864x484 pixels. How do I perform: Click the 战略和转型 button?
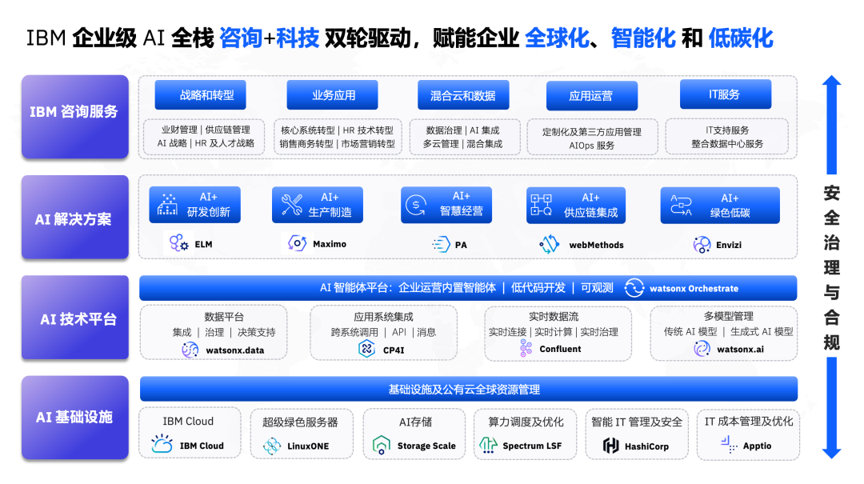201,95
